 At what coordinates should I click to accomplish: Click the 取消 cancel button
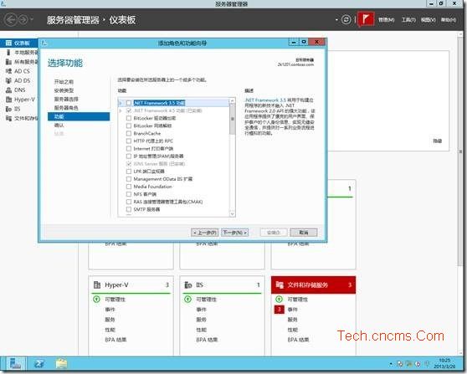click(304, 233)
